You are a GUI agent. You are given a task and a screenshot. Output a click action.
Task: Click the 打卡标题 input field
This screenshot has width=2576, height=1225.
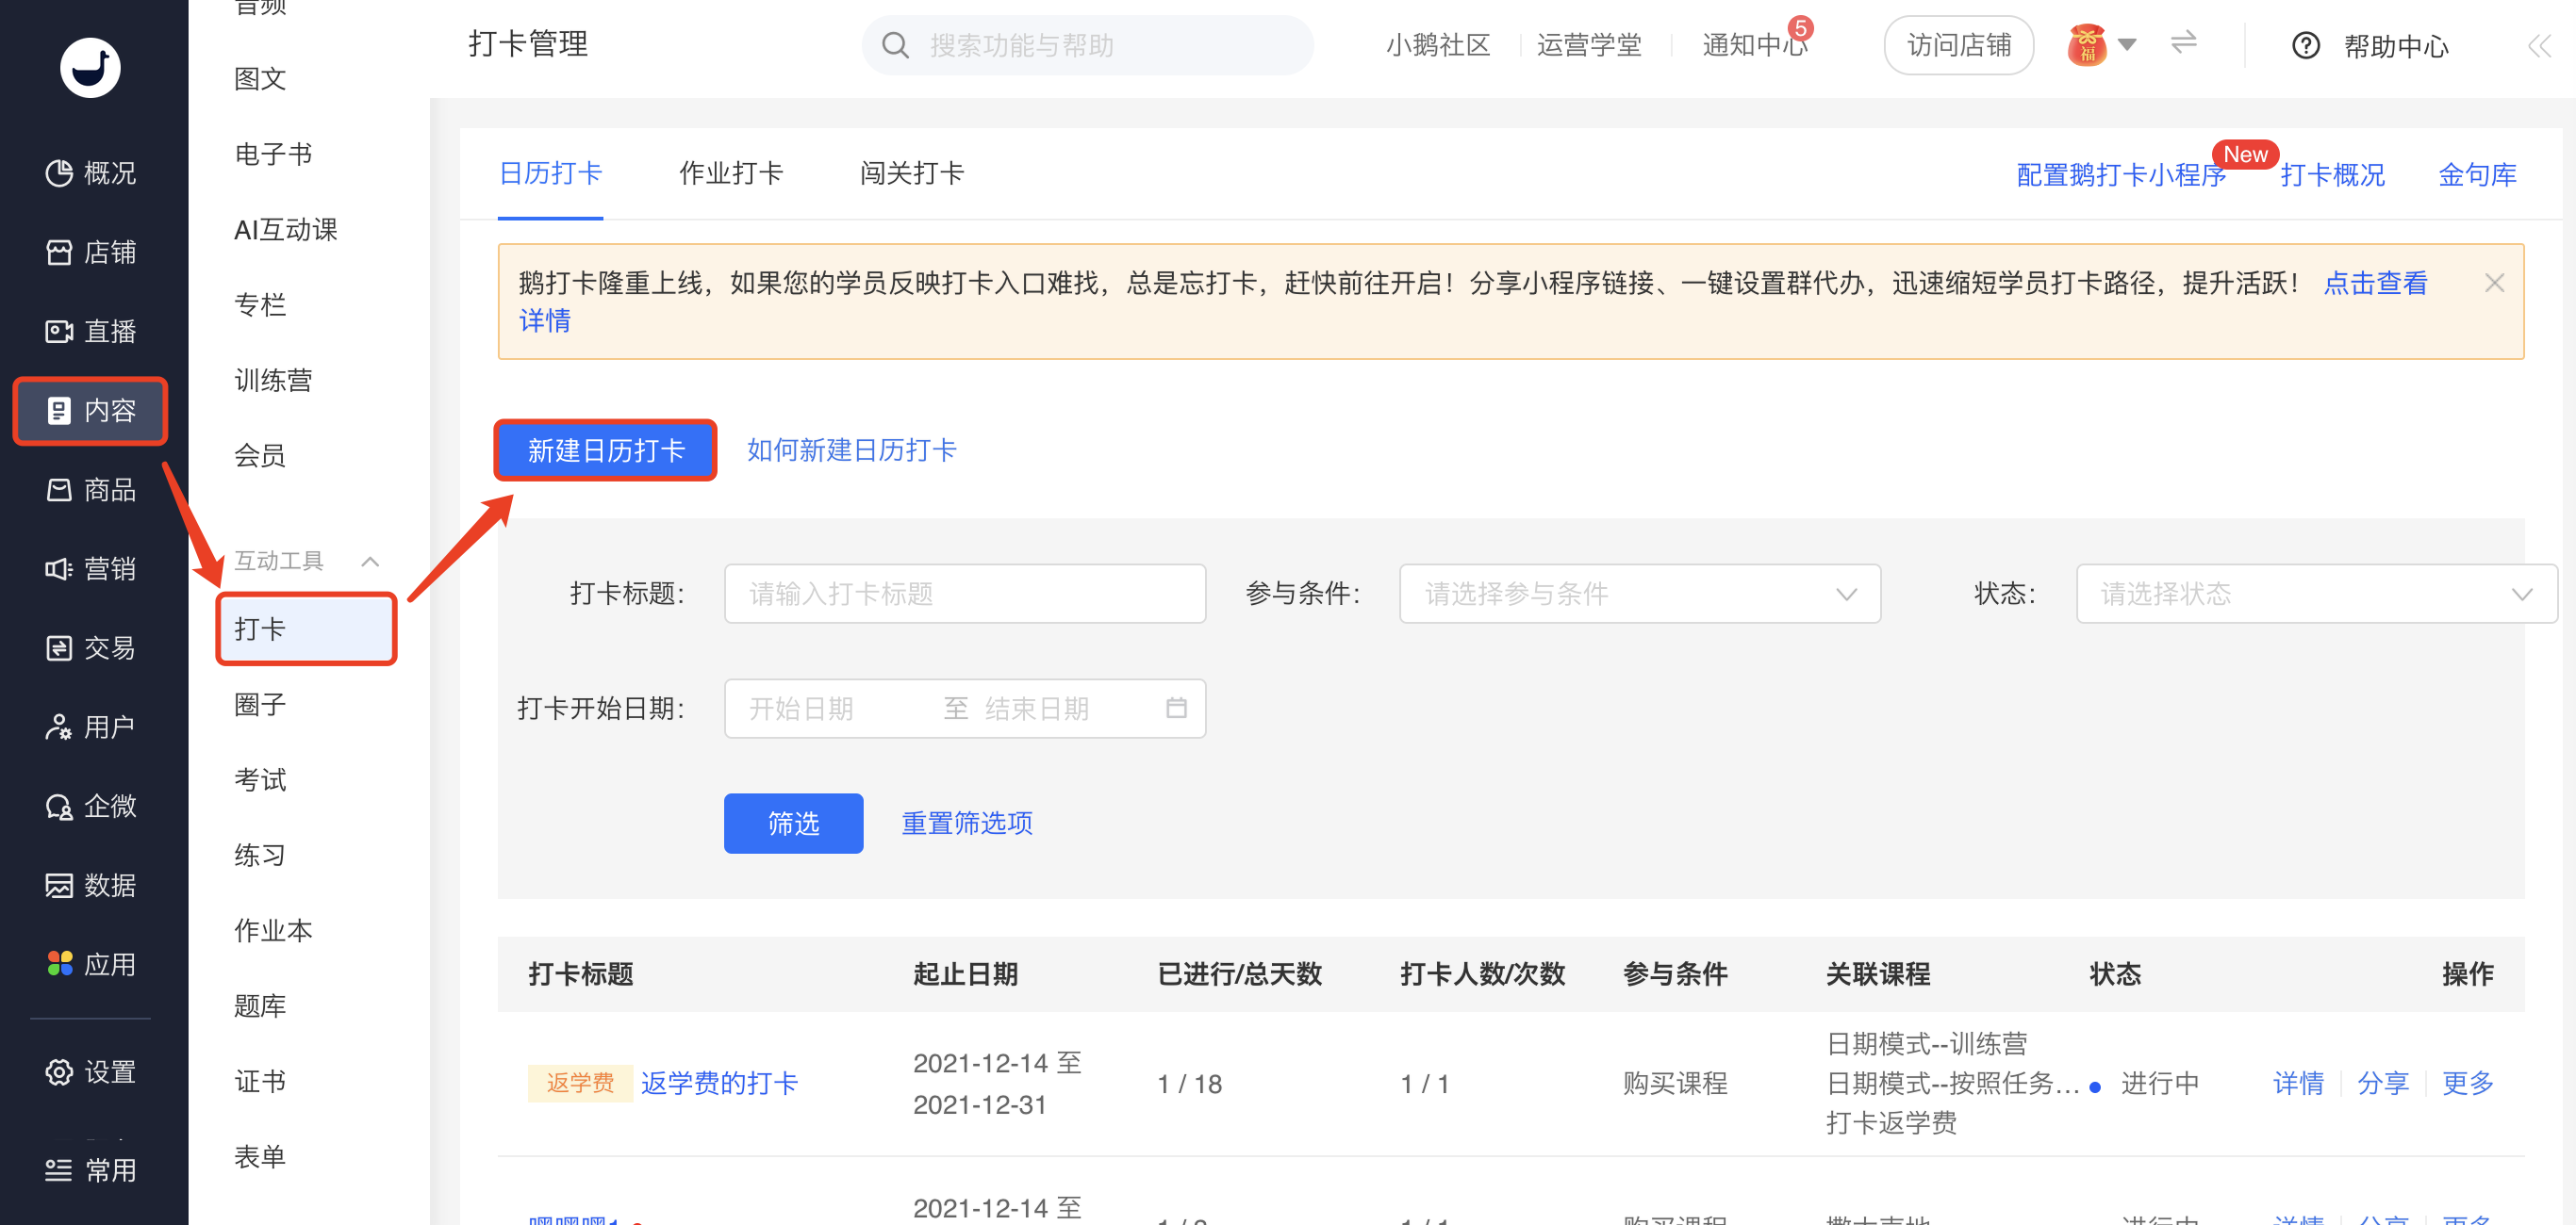[964, 594]
